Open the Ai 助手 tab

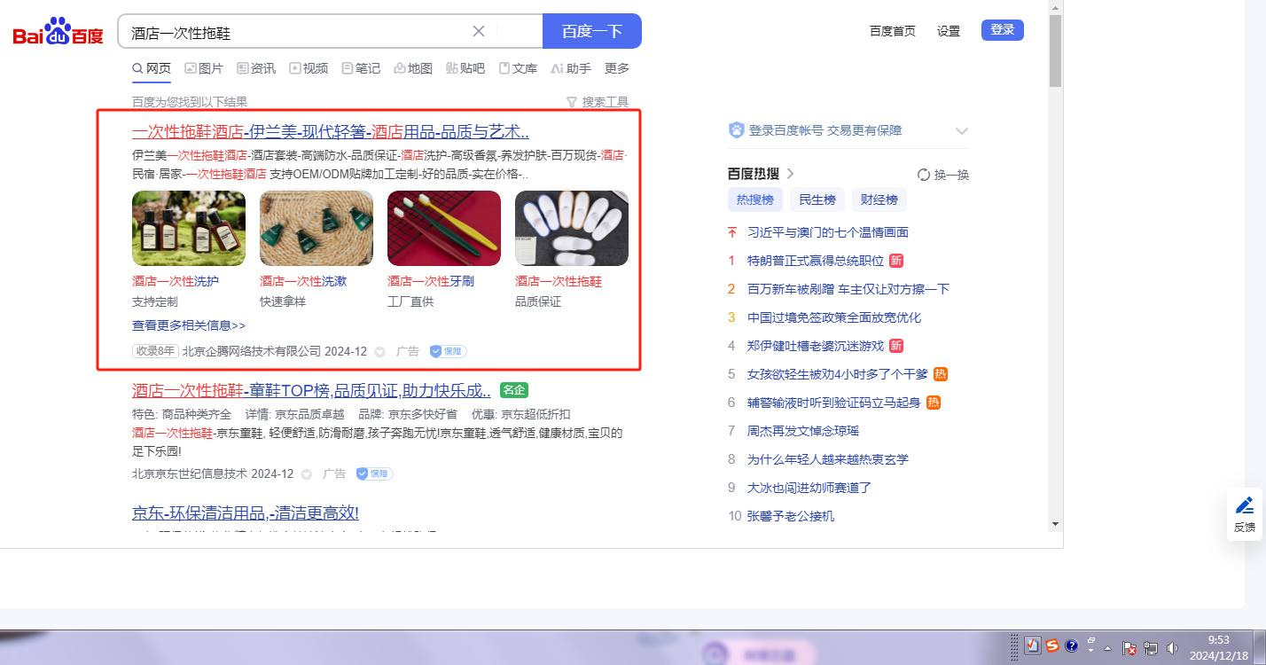[571, 68]
